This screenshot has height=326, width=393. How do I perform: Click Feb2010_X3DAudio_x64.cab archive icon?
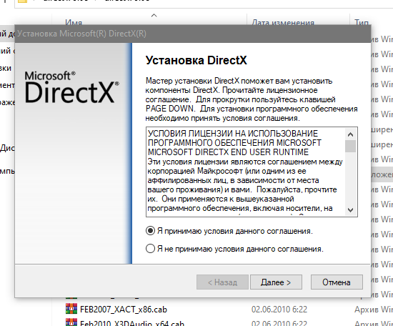tap(71, 322)
